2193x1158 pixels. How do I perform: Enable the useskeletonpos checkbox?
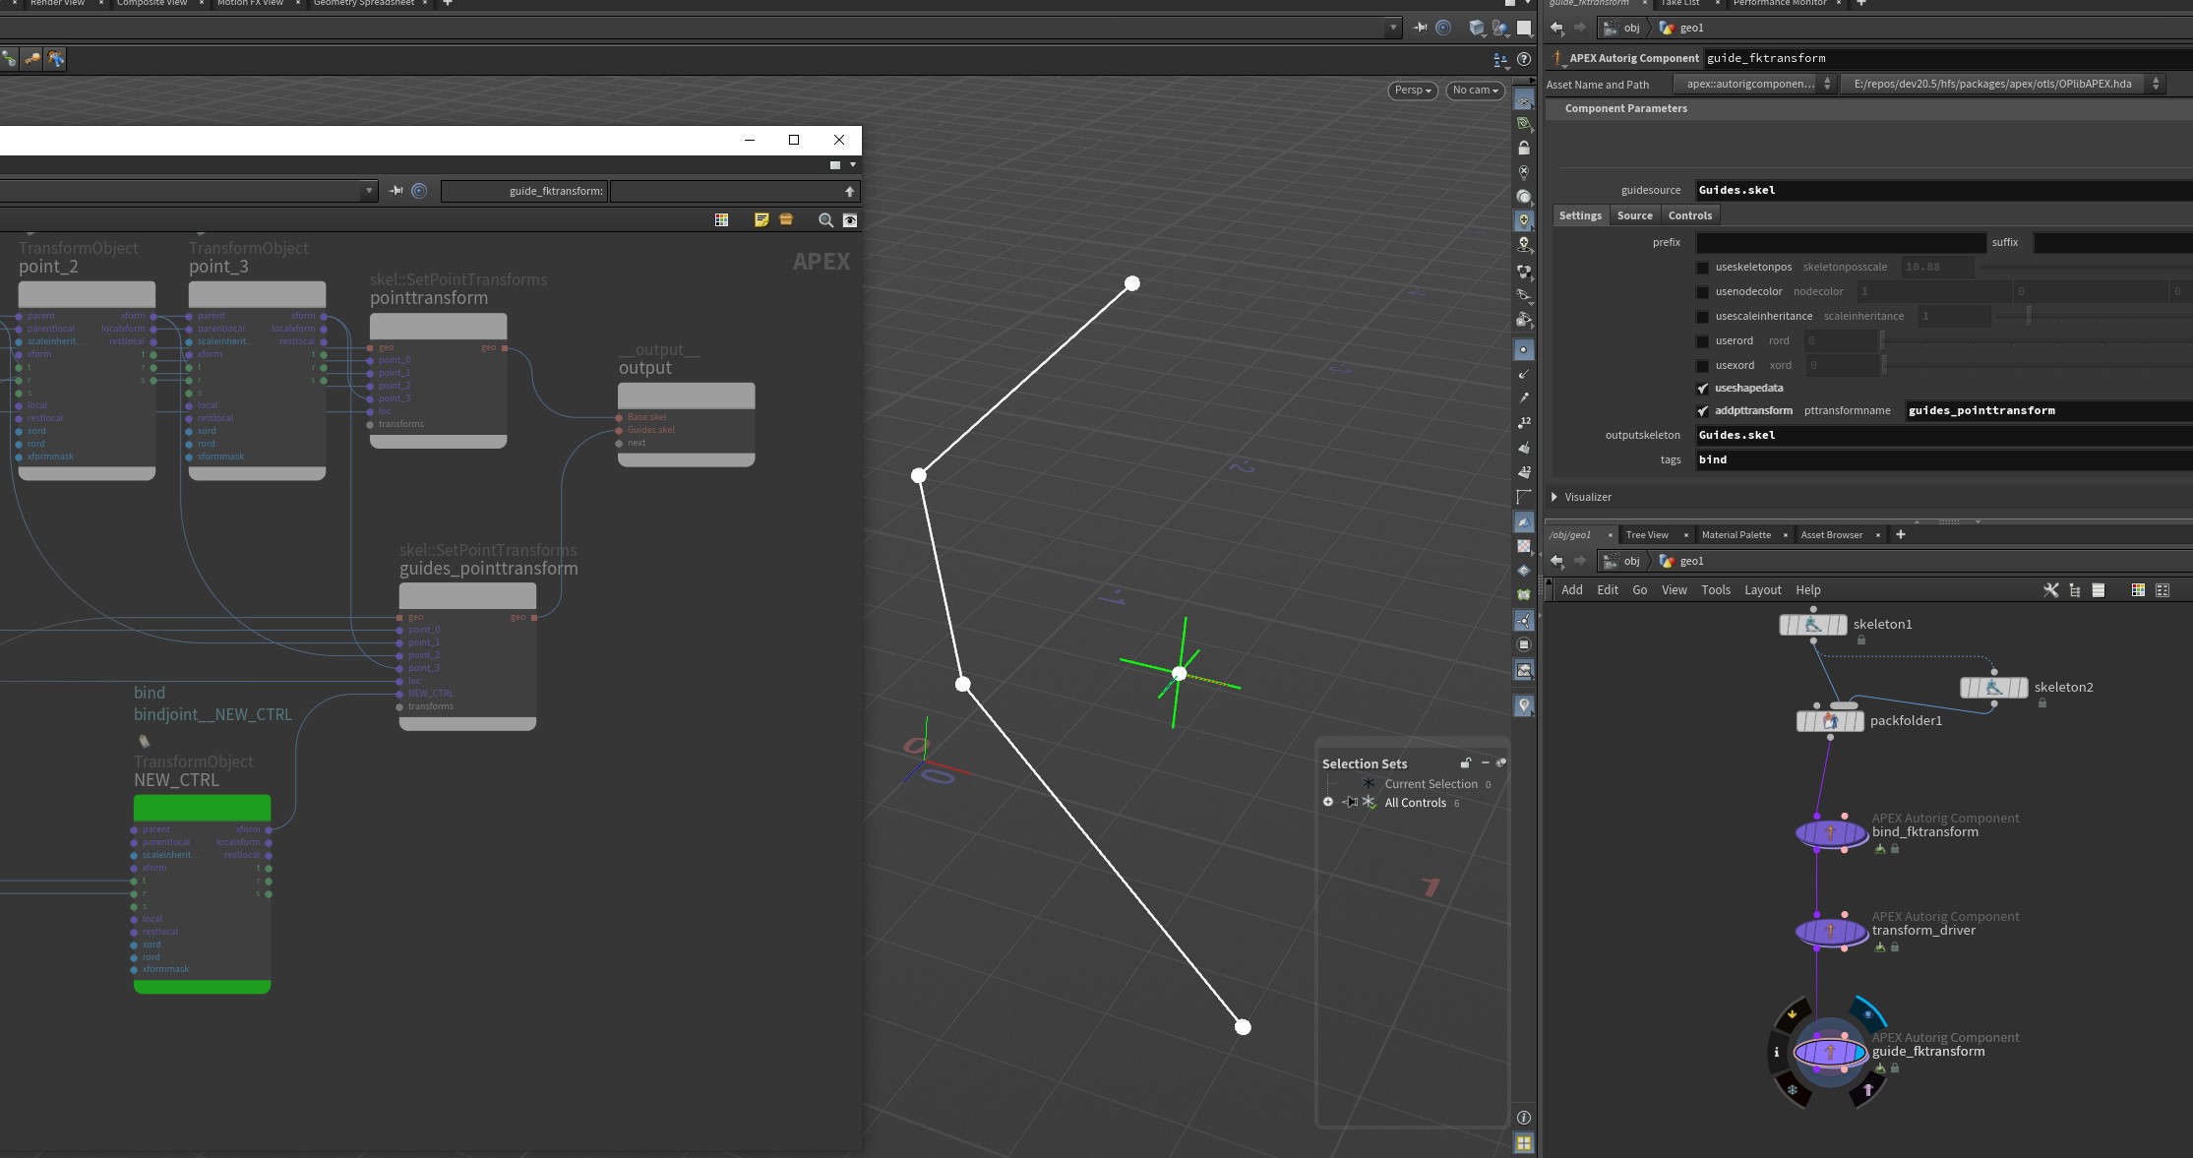[x=1702, y=268]
